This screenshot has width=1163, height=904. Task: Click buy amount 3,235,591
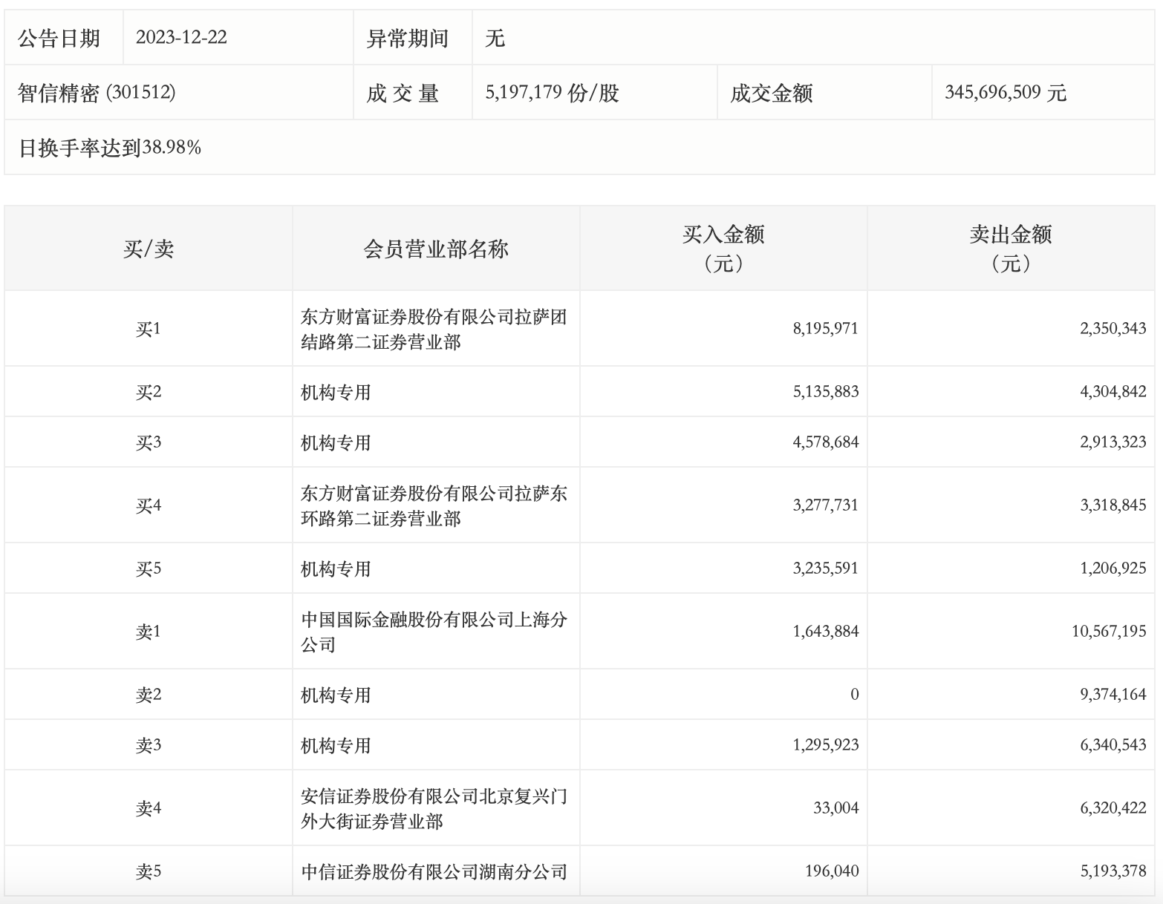pyautogui.click(x=825, y=569)
